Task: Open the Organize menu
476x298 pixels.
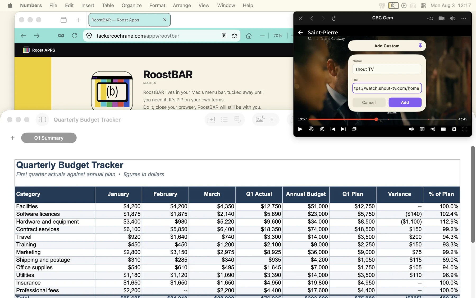Action: 132,5
